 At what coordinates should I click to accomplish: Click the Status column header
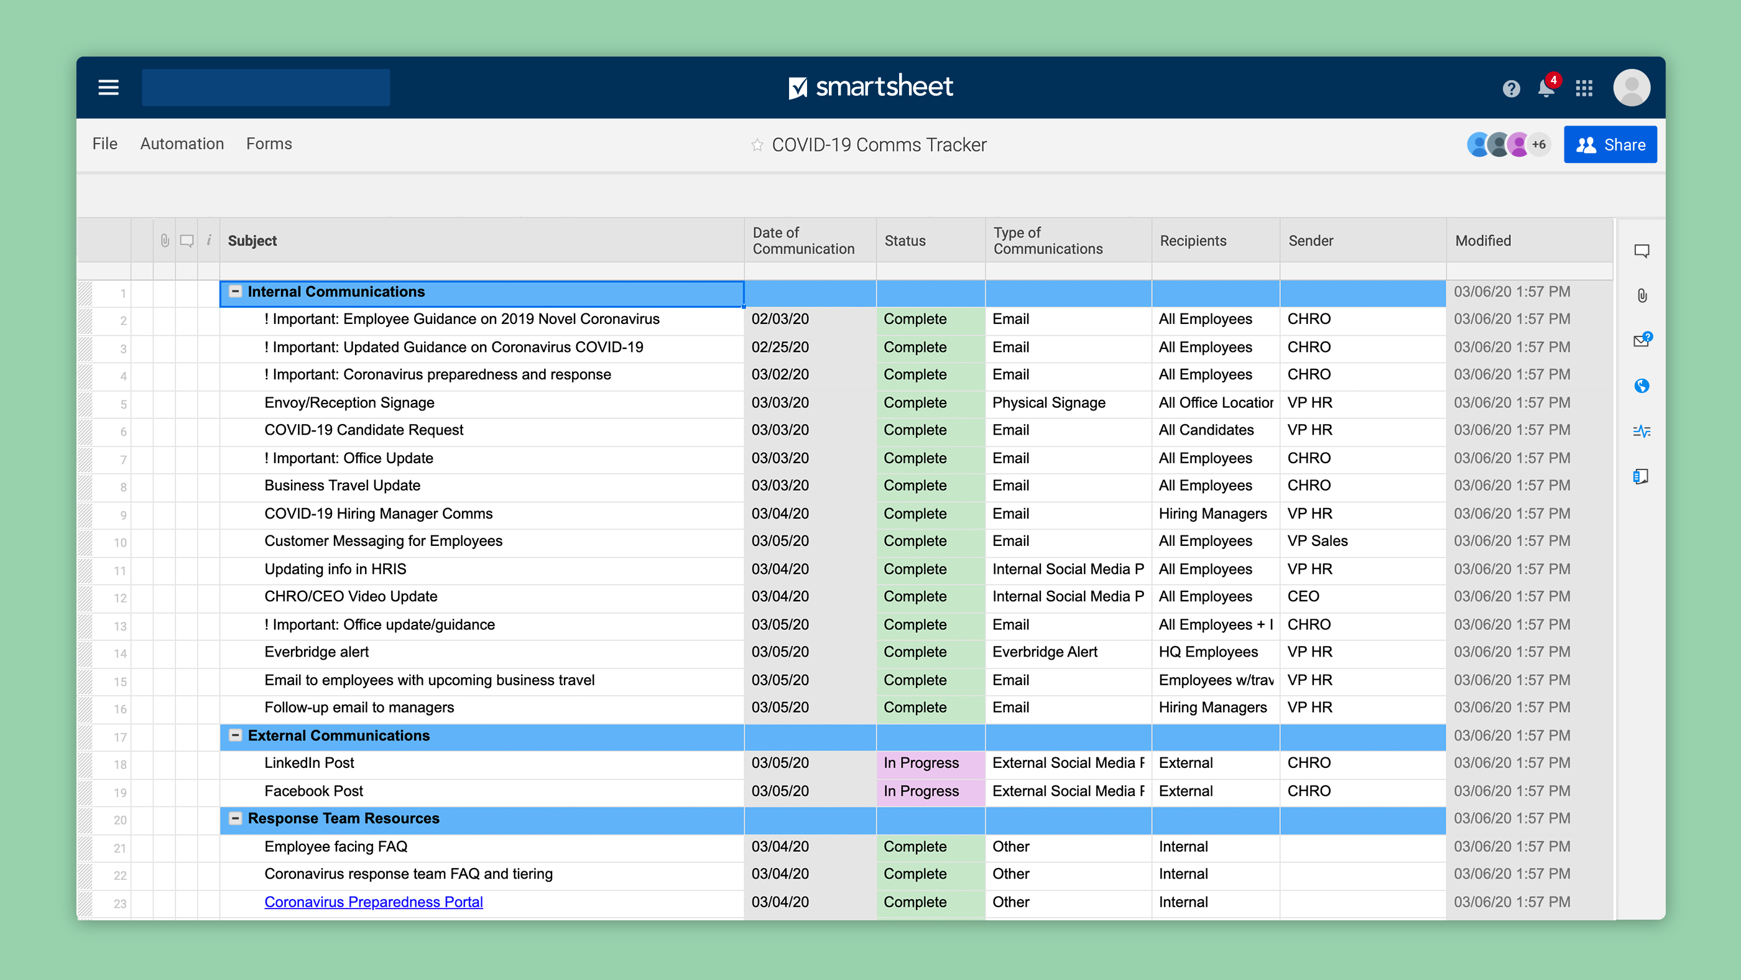point(905,241)
